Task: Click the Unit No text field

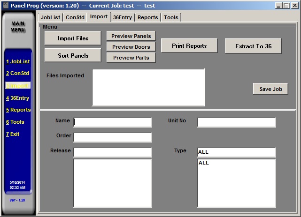Action: tap(236, 122)
